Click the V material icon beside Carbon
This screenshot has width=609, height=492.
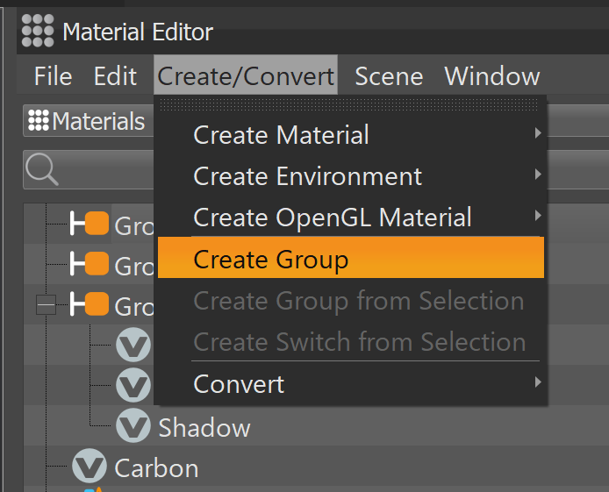90,467
